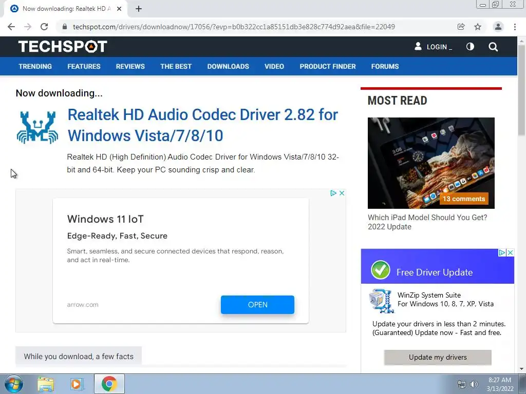This screenshot has height=394, width=526.
Task: Click the AdChoices icon on Windows 11 IoT ad
Action: pyautogui.click(x=333, y=193)
